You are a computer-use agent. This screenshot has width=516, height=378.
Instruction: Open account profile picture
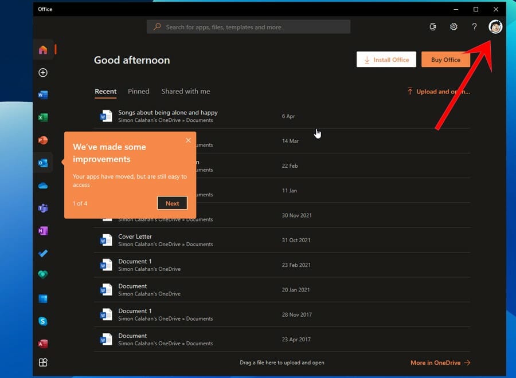tap(495, 26)
